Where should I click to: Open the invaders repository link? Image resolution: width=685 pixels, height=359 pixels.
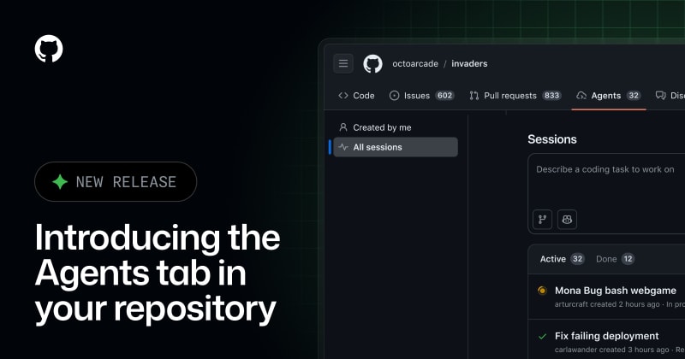(x=469, y=64)
